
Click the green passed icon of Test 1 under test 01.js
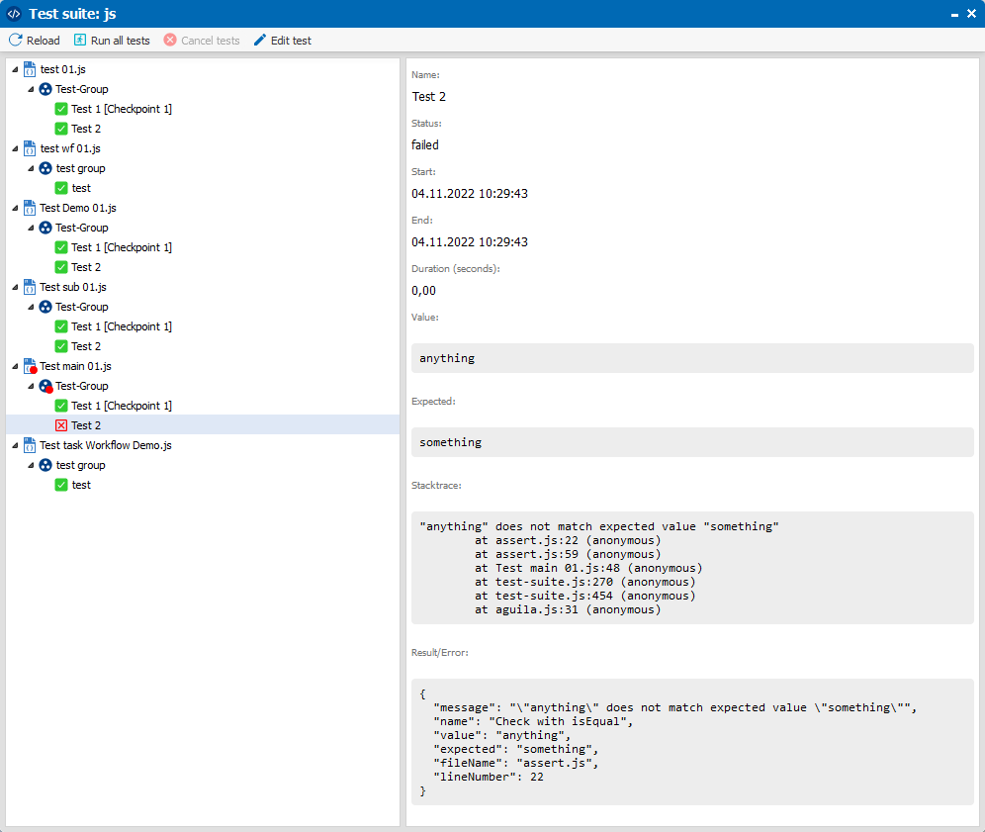[x=61, y=109]
